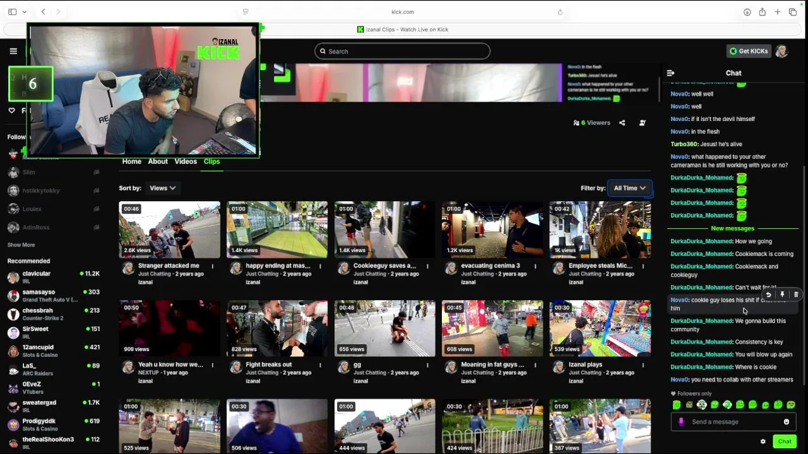The image size is (808, 454).
Task: Open options for 'Employee steals Mic...' clip
Action: [643, 266]
